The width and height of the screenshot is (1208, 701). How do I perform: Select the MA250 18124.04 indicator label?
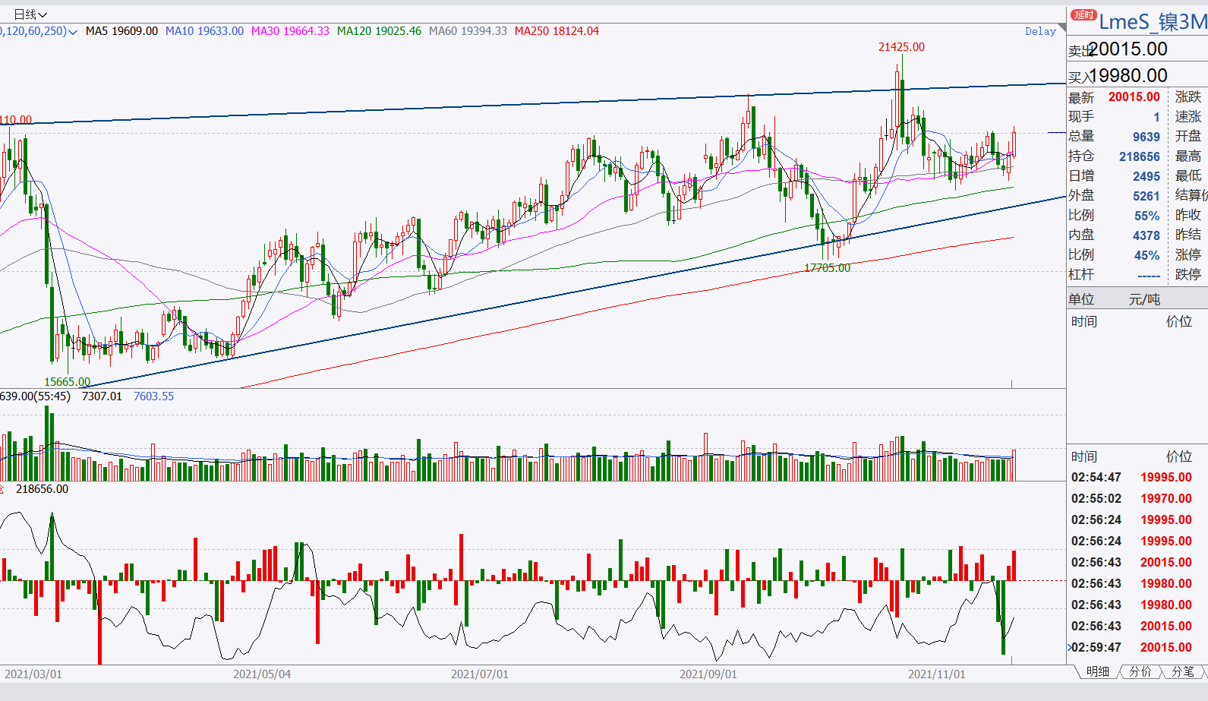[x=557, y=31]
